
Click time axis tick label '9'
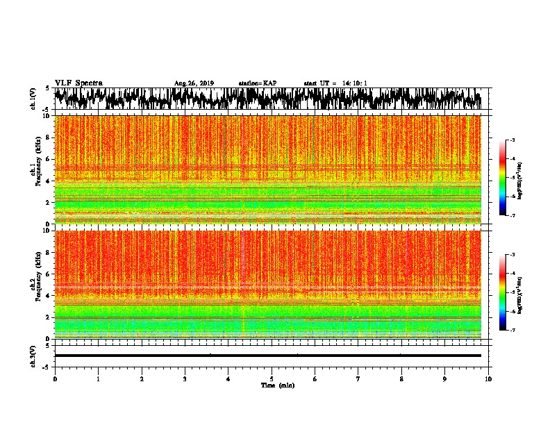[x=444, y=379]
